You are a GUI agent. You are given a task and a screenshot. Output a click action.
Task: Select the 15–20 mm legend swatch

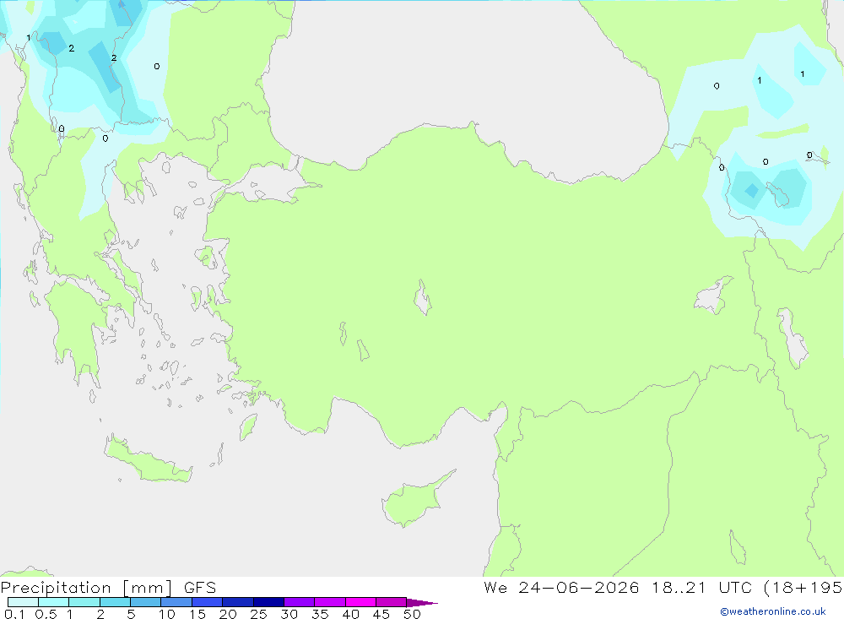tap(207, 602)
